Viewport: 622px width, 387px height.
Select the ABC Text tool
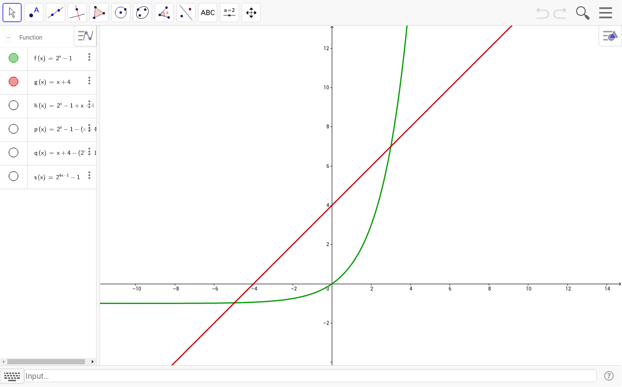pyautogui.click(x=208, y=13)
